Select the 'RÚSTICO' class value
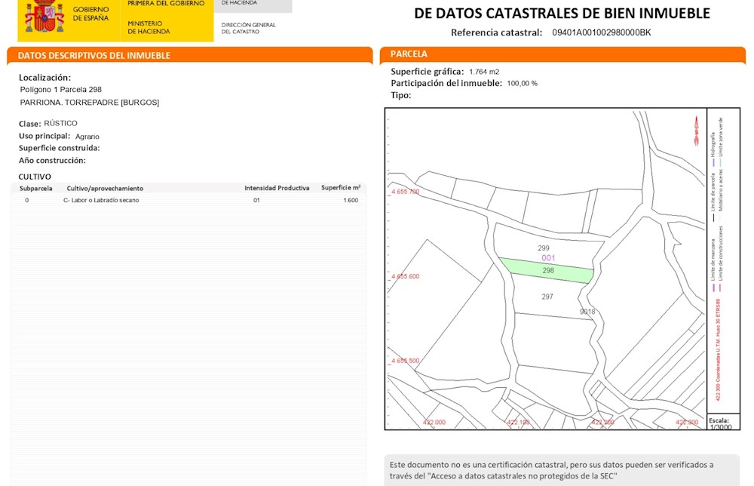 (60, 123)
